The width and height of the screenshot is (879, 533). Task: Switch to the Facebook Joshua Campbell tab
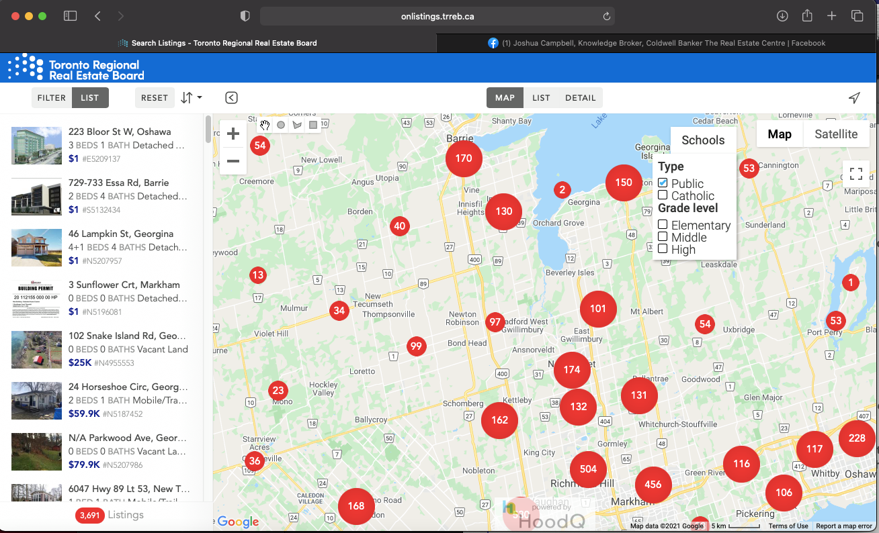(657, 43)
